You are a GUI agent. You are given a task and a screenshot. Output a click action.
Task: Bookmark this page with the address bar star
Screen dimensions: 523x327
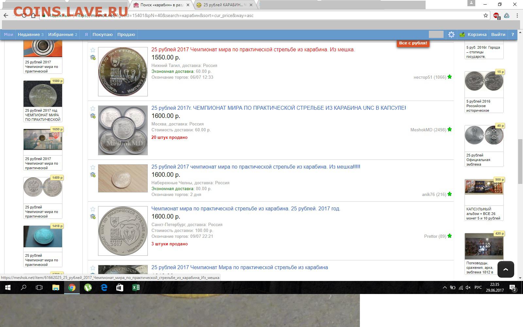[x=486, y=15]
